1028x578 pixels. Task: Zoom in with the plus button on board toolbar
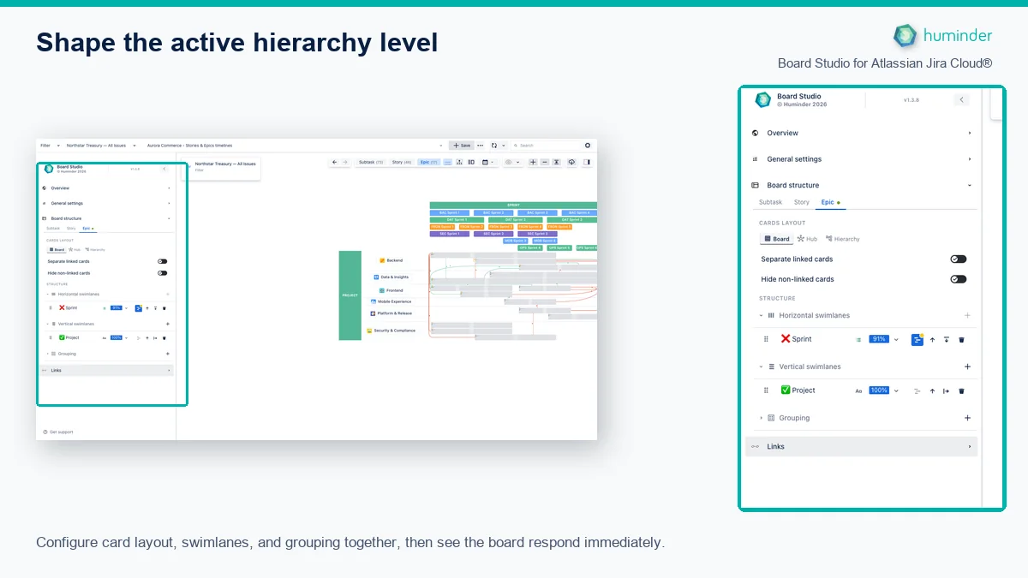[533, 162]
